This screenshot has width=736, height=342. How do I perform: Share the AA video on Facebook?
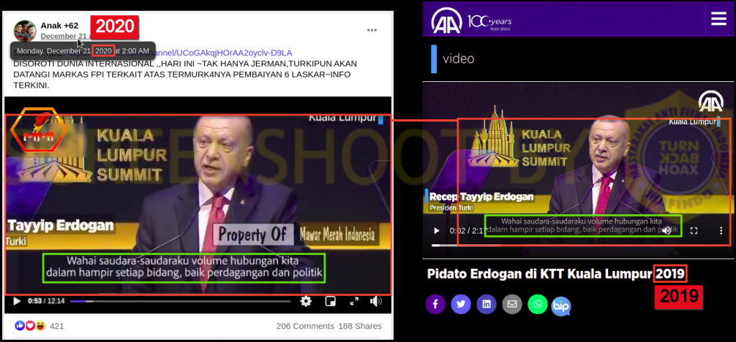[436, 305]
